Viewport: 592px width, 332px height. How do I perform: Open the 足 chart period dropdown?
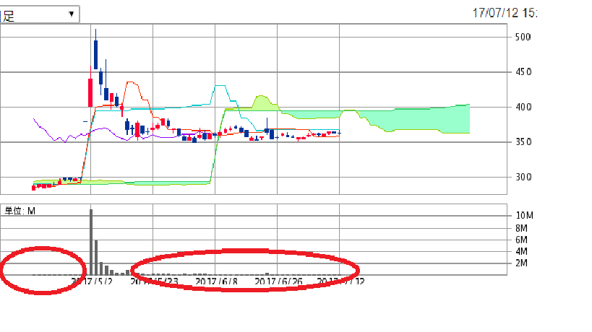[39, 14]
